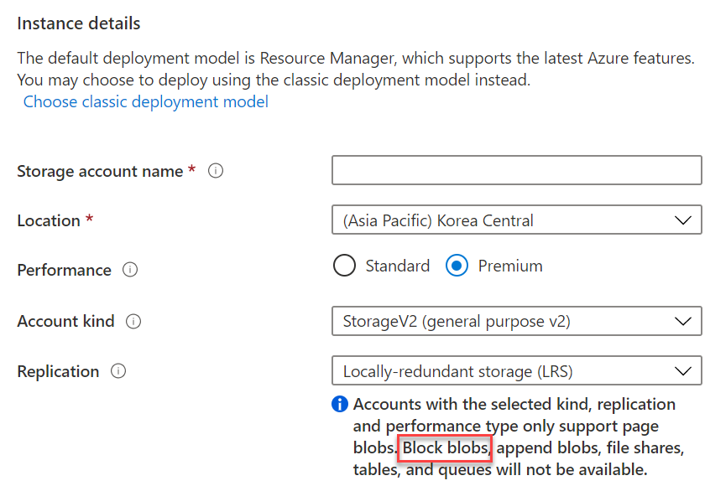Click the info icon beside Storage account name
This screenshot has height=486, width=710.
click(x=216, y=171)
